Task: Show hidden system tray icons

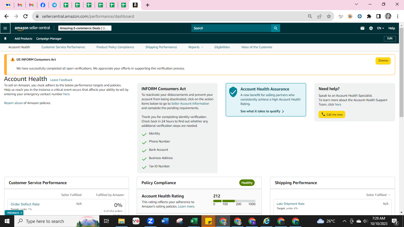Action: (x=344, y=221)
